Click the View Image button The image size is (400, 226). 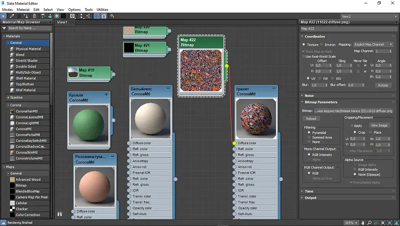(379, 125)
